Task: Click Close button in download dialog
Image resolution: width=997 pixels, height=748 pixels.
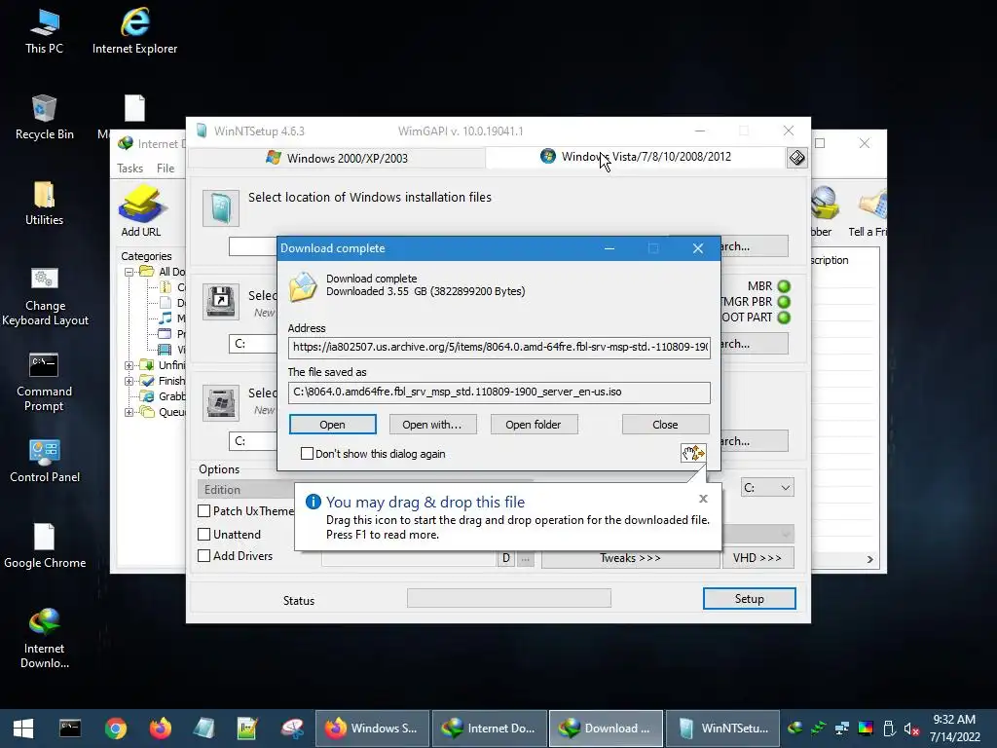Action: [665, 425]
